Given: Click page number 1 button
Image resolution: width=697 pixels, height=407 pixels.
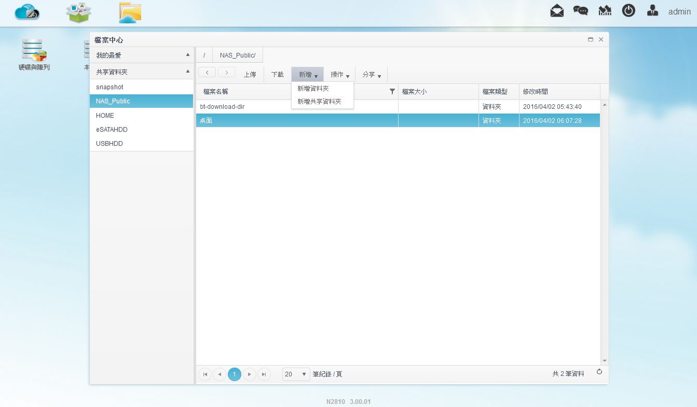Looking at the screenshot, I should 235,374.
